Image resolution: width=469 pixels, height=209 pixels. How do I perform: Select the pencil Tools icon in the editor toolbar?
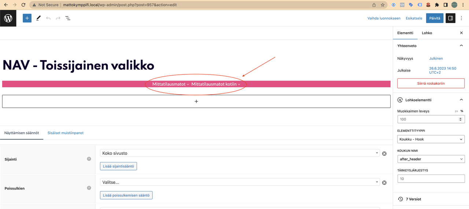tap(38, 18)
